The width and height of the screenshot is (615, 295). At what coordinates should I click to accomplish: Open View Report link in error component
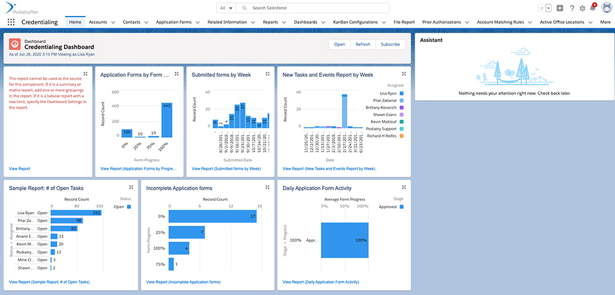(19, 169)
